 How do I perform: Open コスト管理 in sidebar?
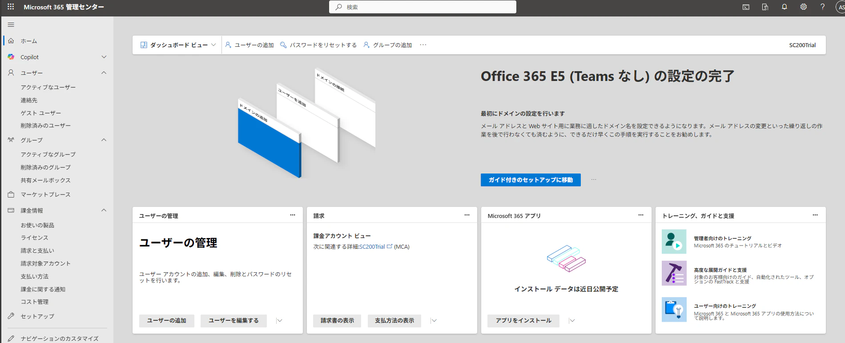click(34, 302)
